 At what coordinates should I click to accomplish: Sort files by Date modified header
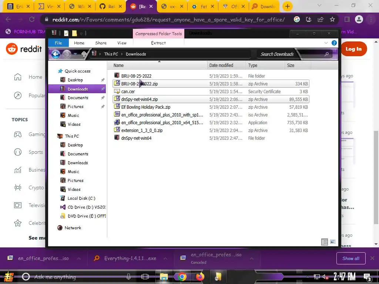(x=227, y=65)
